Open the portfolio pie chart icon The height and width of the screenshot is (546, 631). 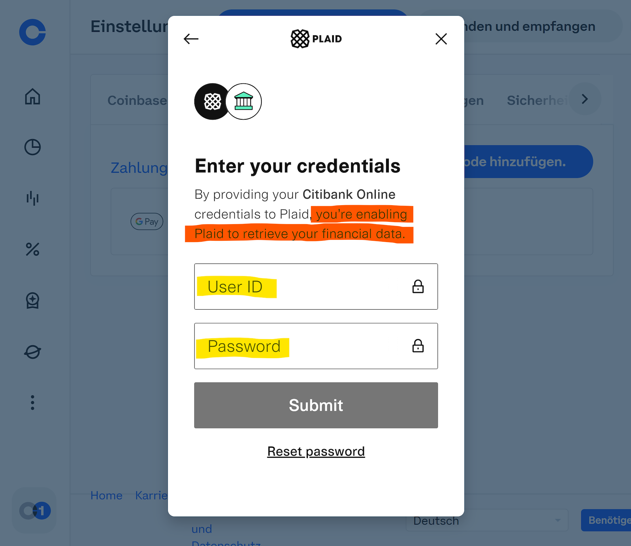(x=32, y=147)
